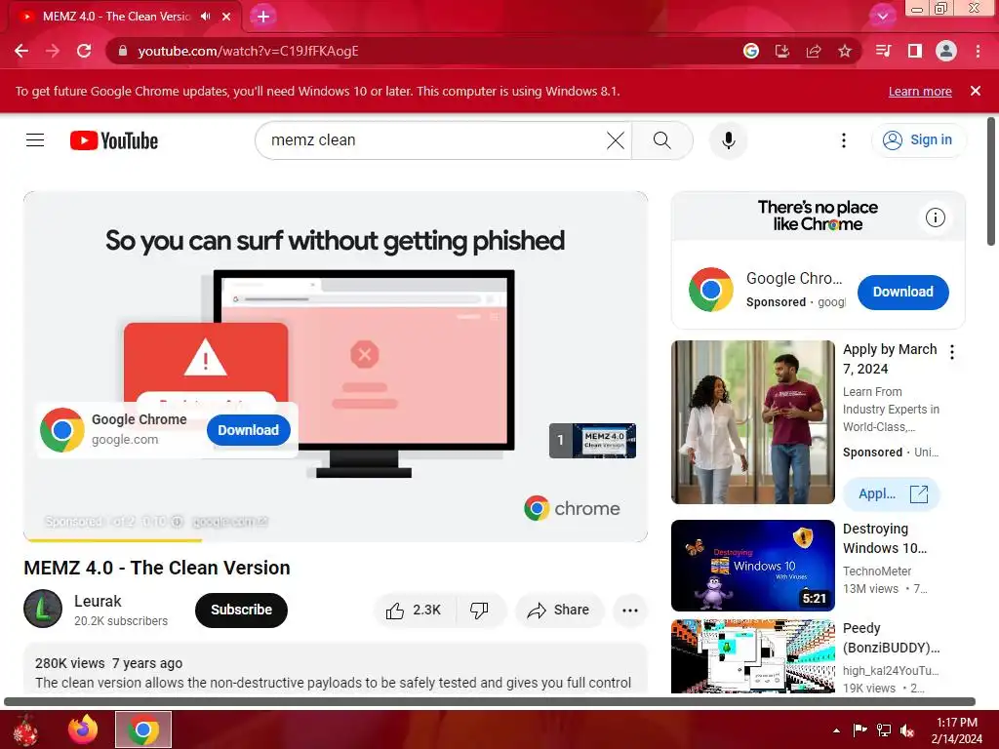Open the Leurak channel name
Viewport: 999px width, 749px height.
[98, 601]
